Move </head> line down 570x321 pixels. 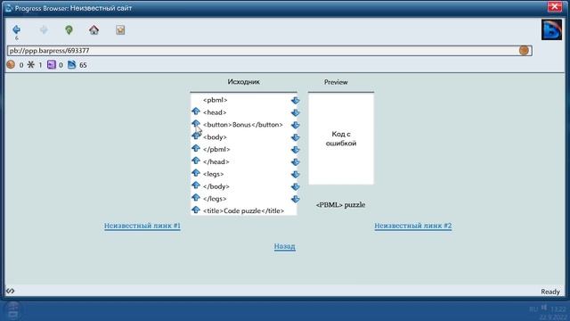coord(295,162)
